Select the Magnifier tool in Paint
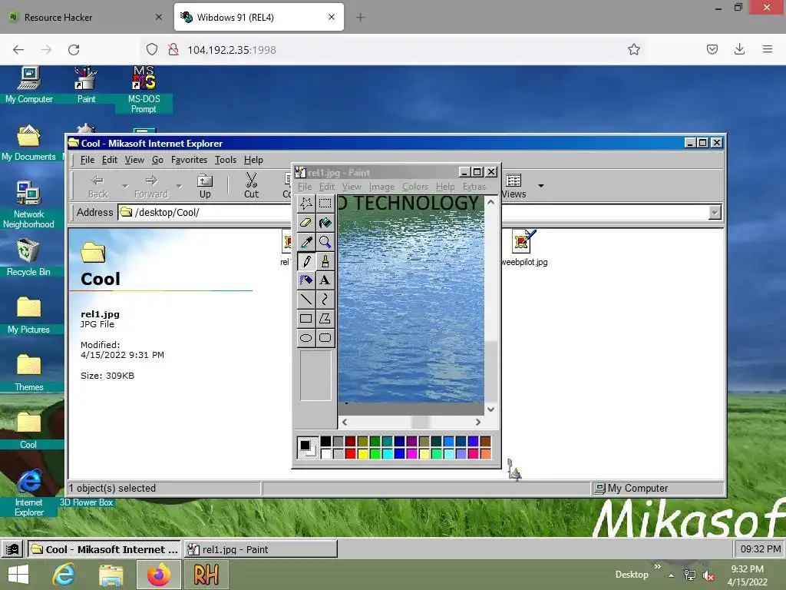 (x=325, y=242)
